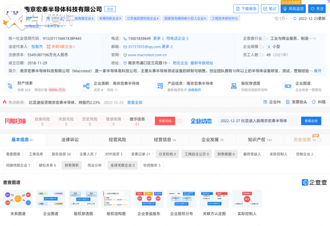Open 企业PK comparison
The width and height of the screenshot is (330, 226).
[x=272, y=102]
